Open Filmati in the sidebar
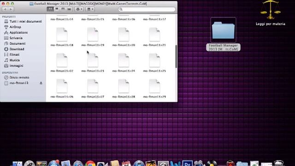The width and height of the screenshot is (295, 166). [12, 54]
